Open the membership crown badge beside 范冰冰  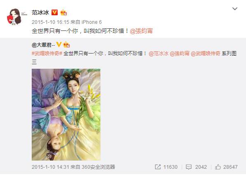tap(63, 12)
